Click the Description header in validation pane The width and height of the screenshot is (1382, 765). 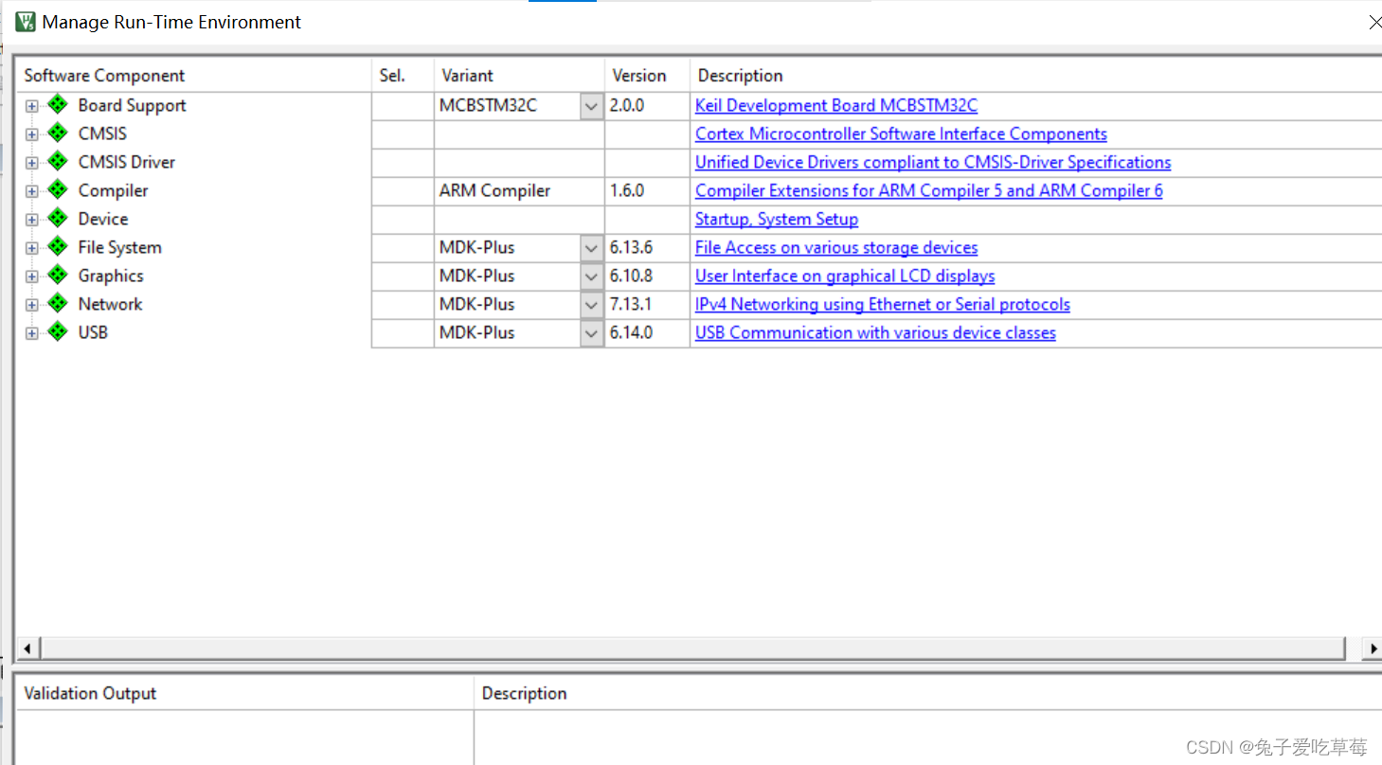click(928, 693)
